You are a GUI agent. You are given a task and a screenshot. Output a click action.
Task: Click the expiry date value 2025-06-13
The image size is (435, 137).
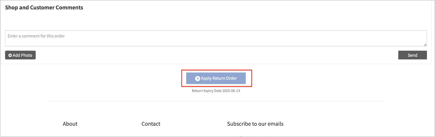231,91
